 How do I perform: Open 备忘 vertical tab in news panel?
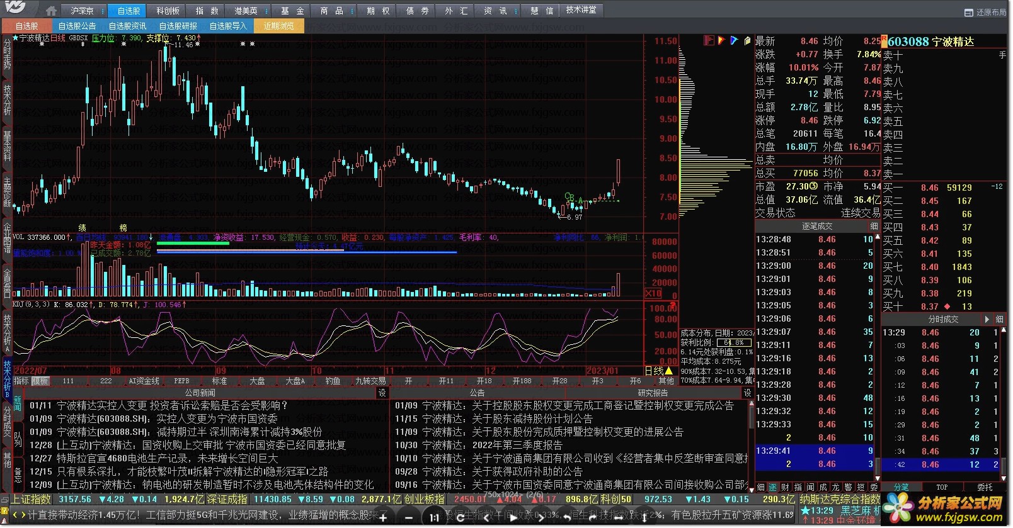18,475
